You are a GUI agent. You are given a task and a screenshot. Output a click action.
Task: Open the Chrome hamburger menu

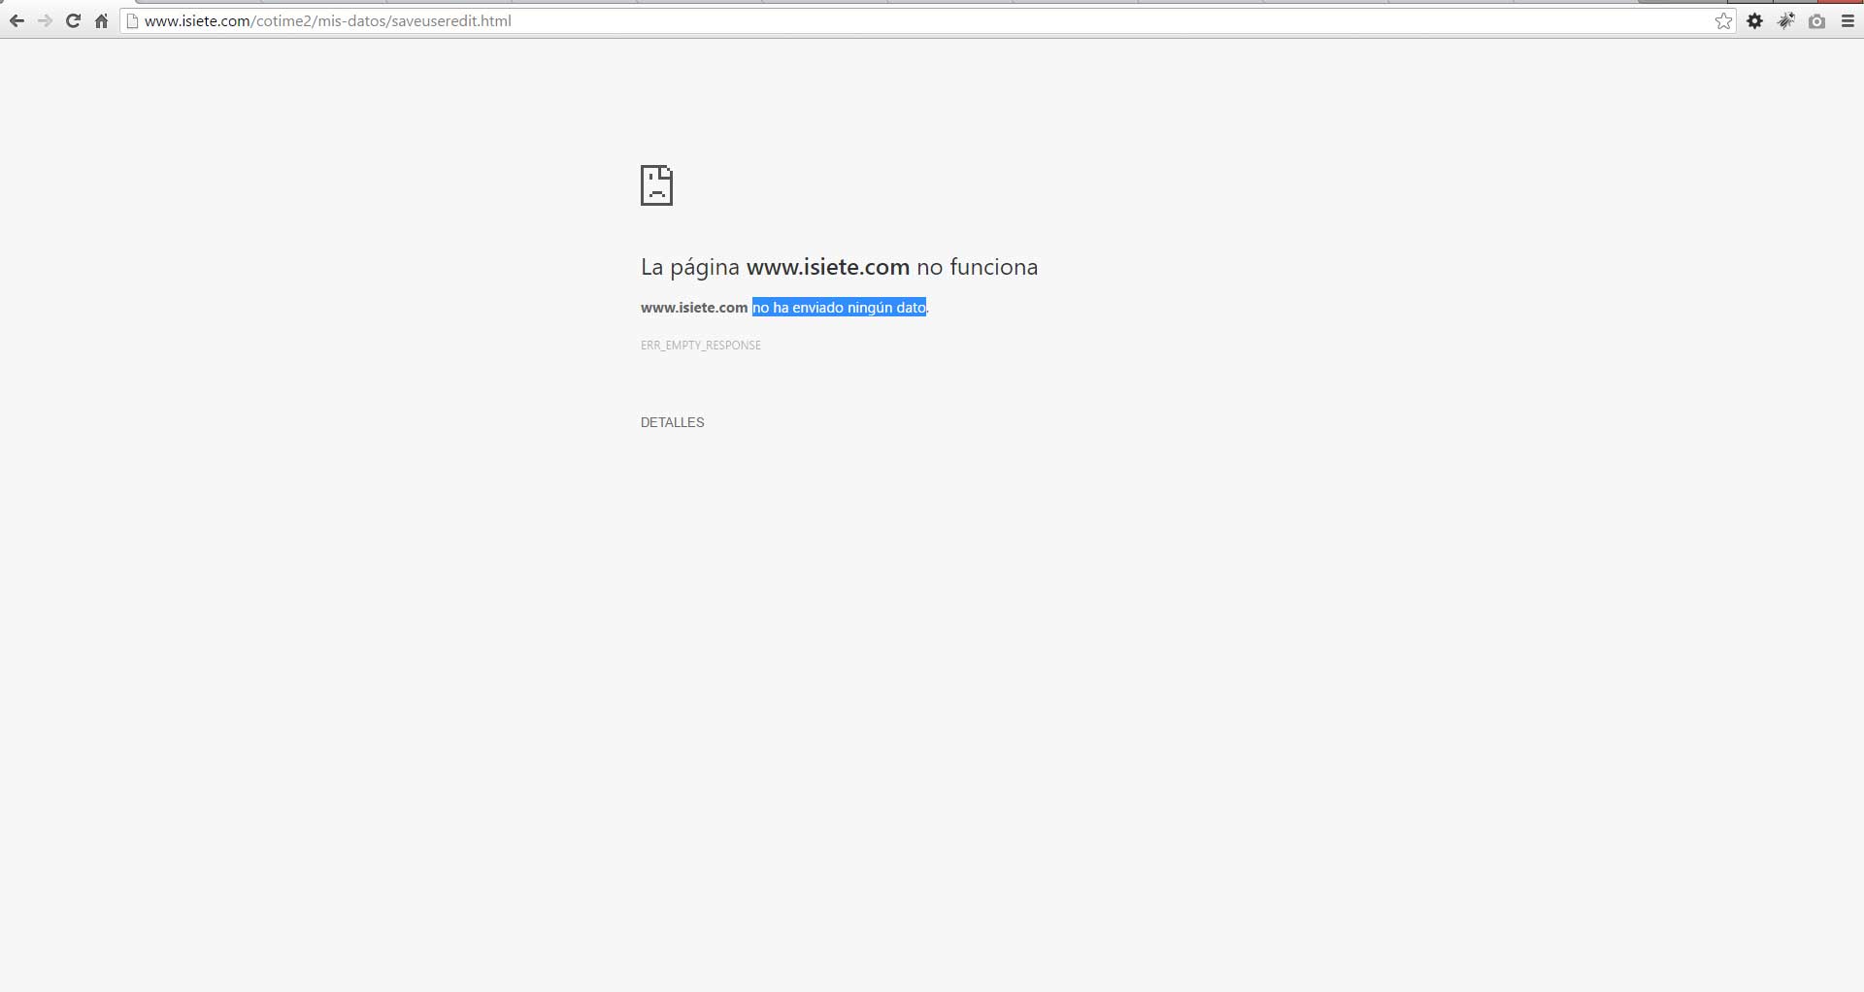(1847, 21)
